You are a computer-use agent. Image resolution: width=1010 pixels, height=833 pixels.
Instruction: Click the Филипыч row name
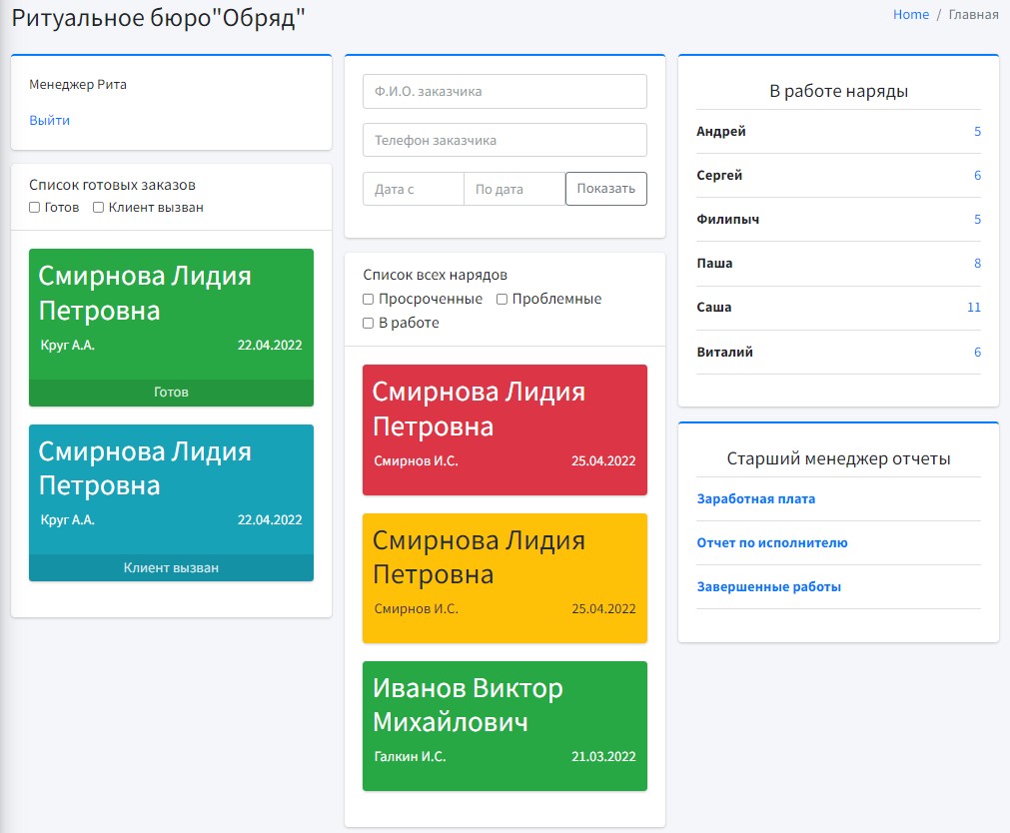coord(728,219)
